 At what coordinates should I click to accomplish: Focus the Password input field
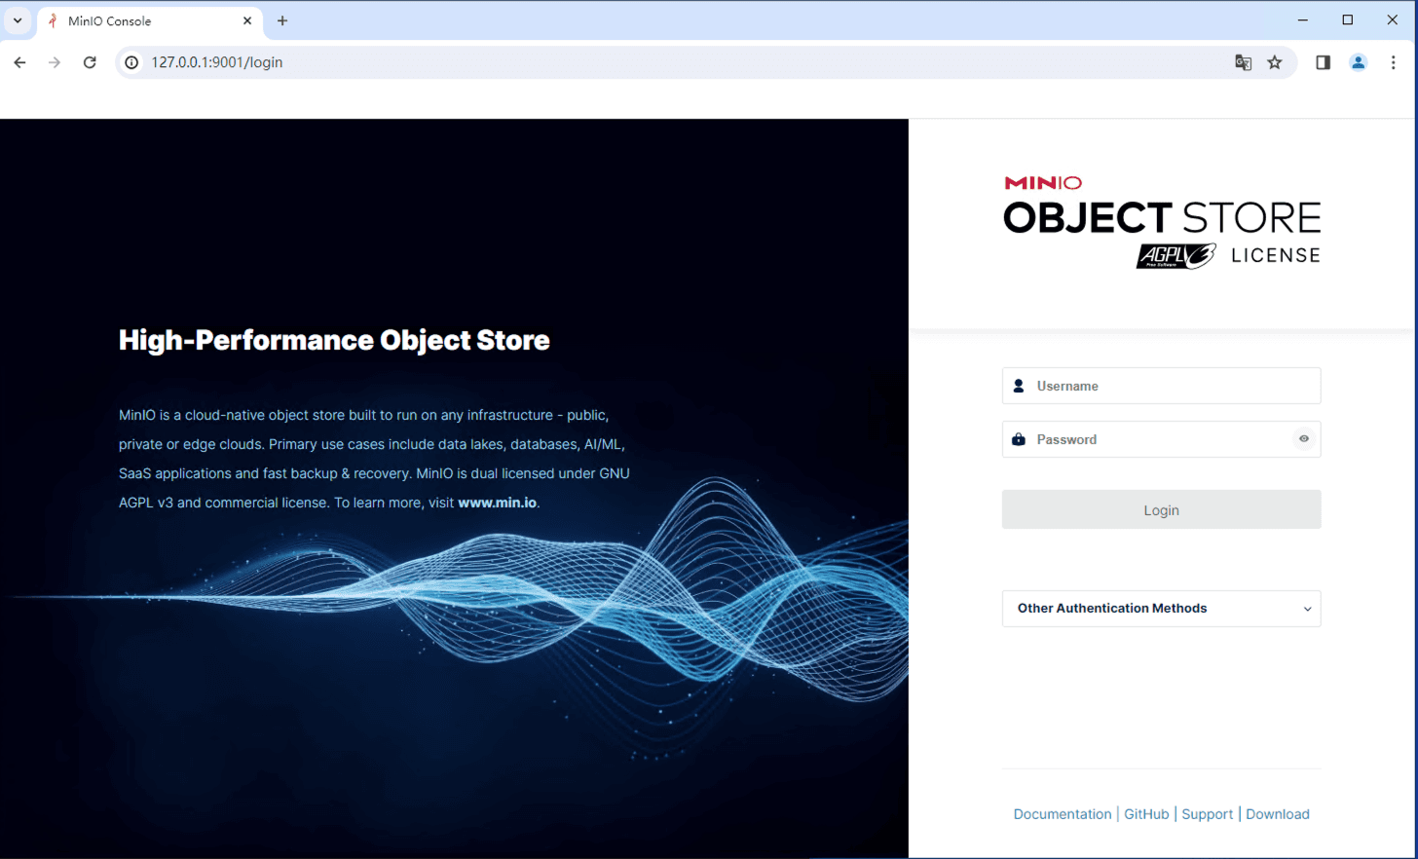pos(1161,439)
